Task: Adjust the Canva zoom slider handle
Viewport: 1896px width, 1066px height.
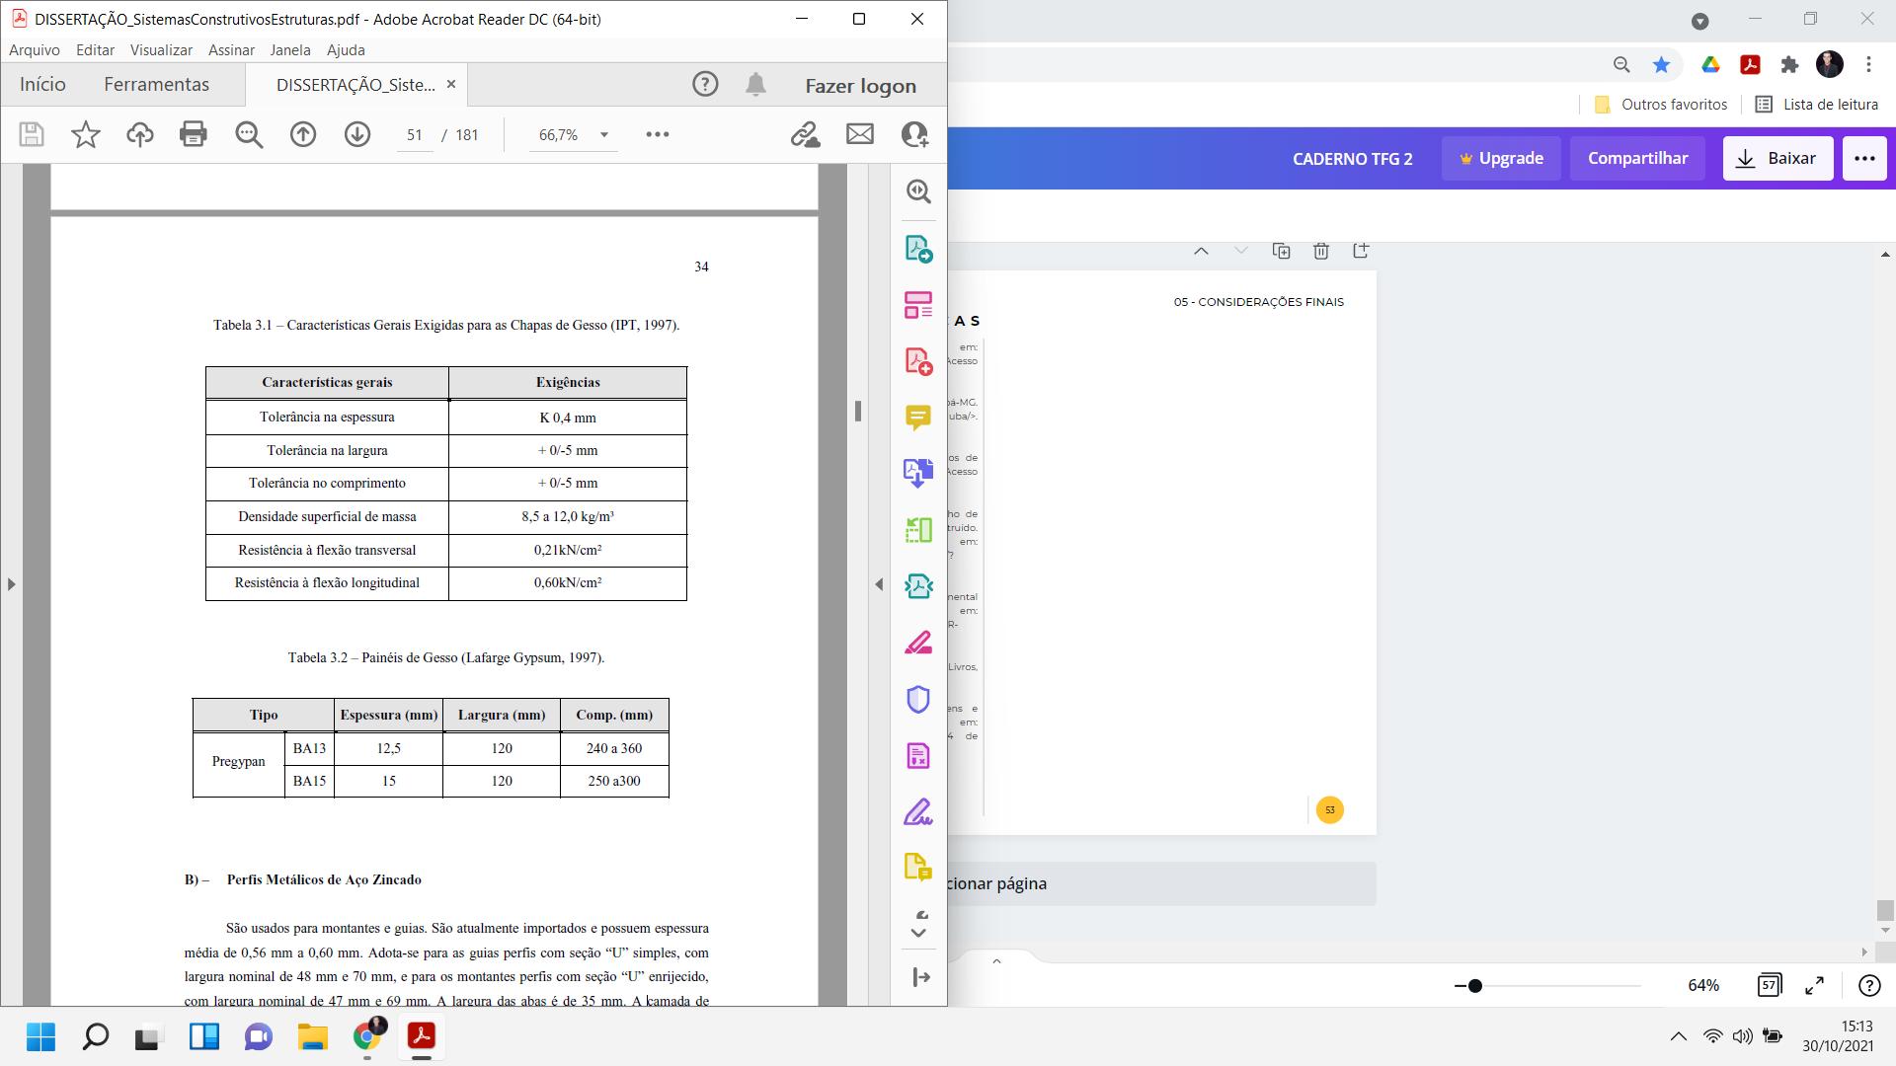Action: (1474, 985)
